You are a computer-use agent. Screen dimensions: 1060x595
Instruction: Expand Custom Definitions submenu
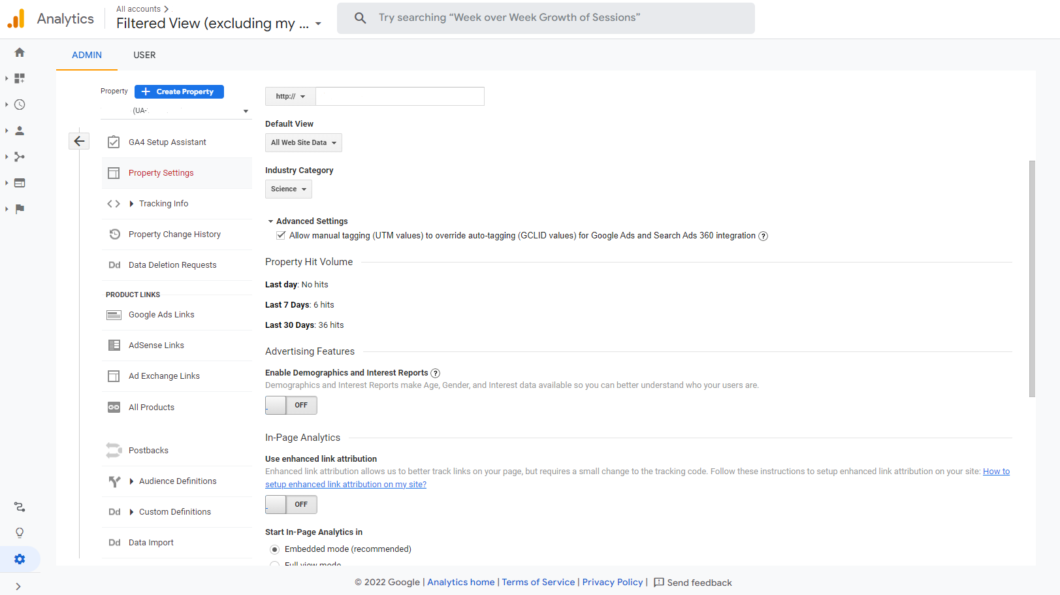tap(132, 512)
